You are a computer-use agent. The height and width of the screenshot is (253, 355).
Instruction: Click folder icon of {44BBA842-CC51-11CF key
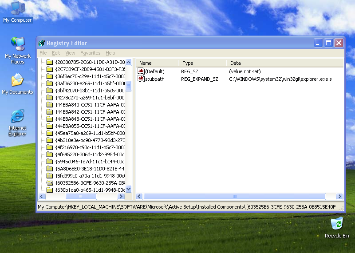point(49,112)
